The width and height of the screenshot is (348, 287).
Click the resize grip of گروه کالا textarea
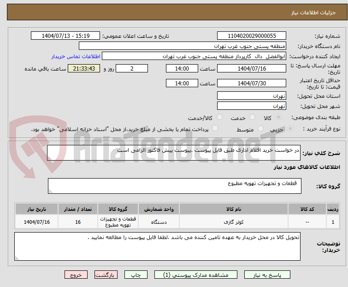tap(50, 191)
